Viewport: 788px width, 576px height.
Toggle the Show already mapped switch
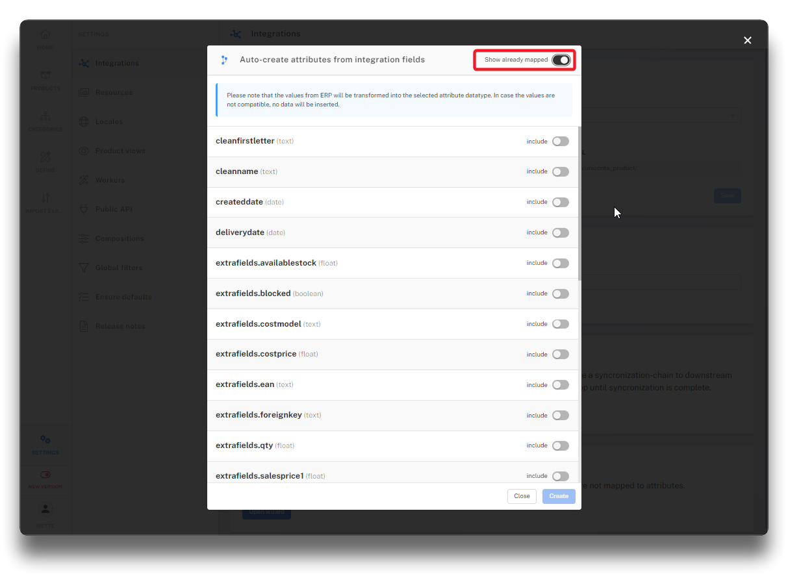tap(561, 60)
